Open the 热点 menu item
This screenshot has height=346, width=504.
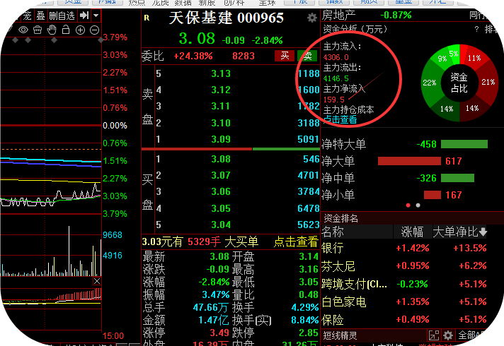coord(137,3)
